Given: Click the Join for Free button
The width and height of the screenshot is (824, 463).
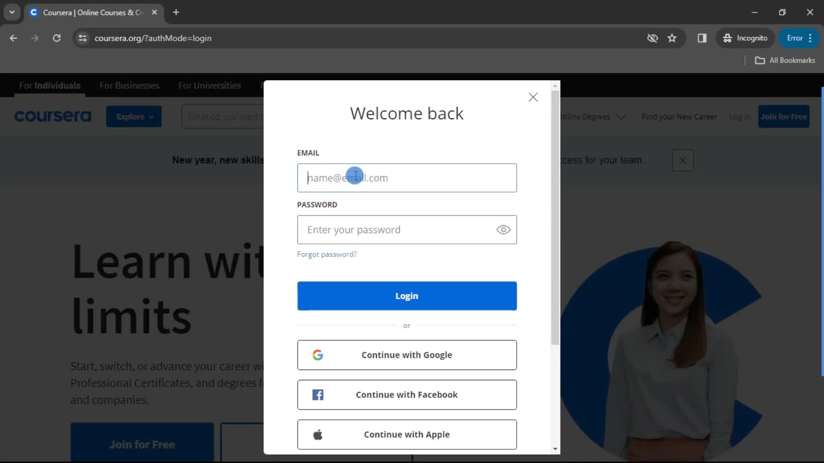Looking at the screenshot, I should pyautogui.click(x=786, y=117).
